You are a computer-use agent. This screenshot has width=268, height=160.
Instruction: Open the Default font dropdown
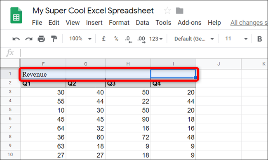pos(194,39)
